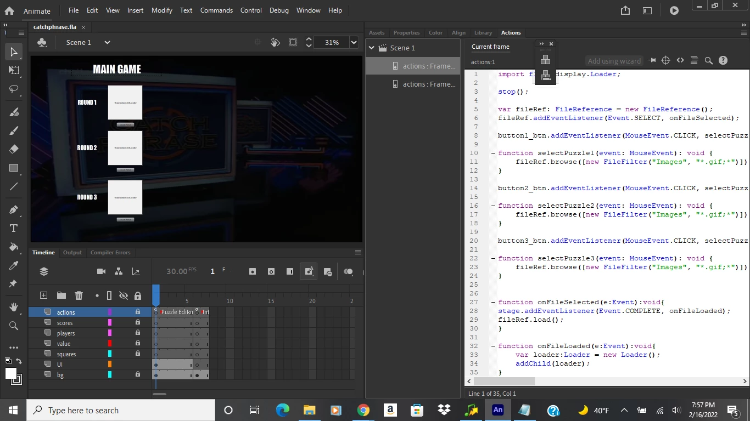Select the Lasso tool
Viewport: 750px width, 421px height.
pyautogui.click(x=14, y=89)
